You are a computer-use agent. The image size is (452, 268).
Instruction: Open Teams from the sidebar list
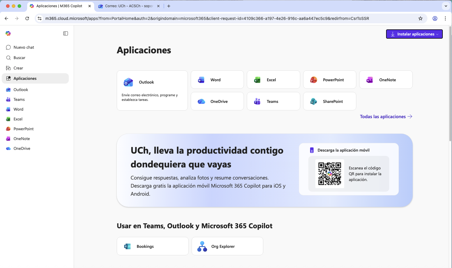pos(35,99)
